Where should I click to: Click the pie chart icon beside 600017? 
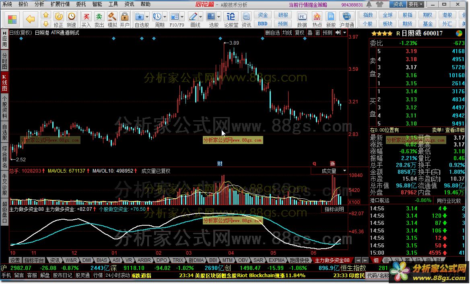pos(459,33)
